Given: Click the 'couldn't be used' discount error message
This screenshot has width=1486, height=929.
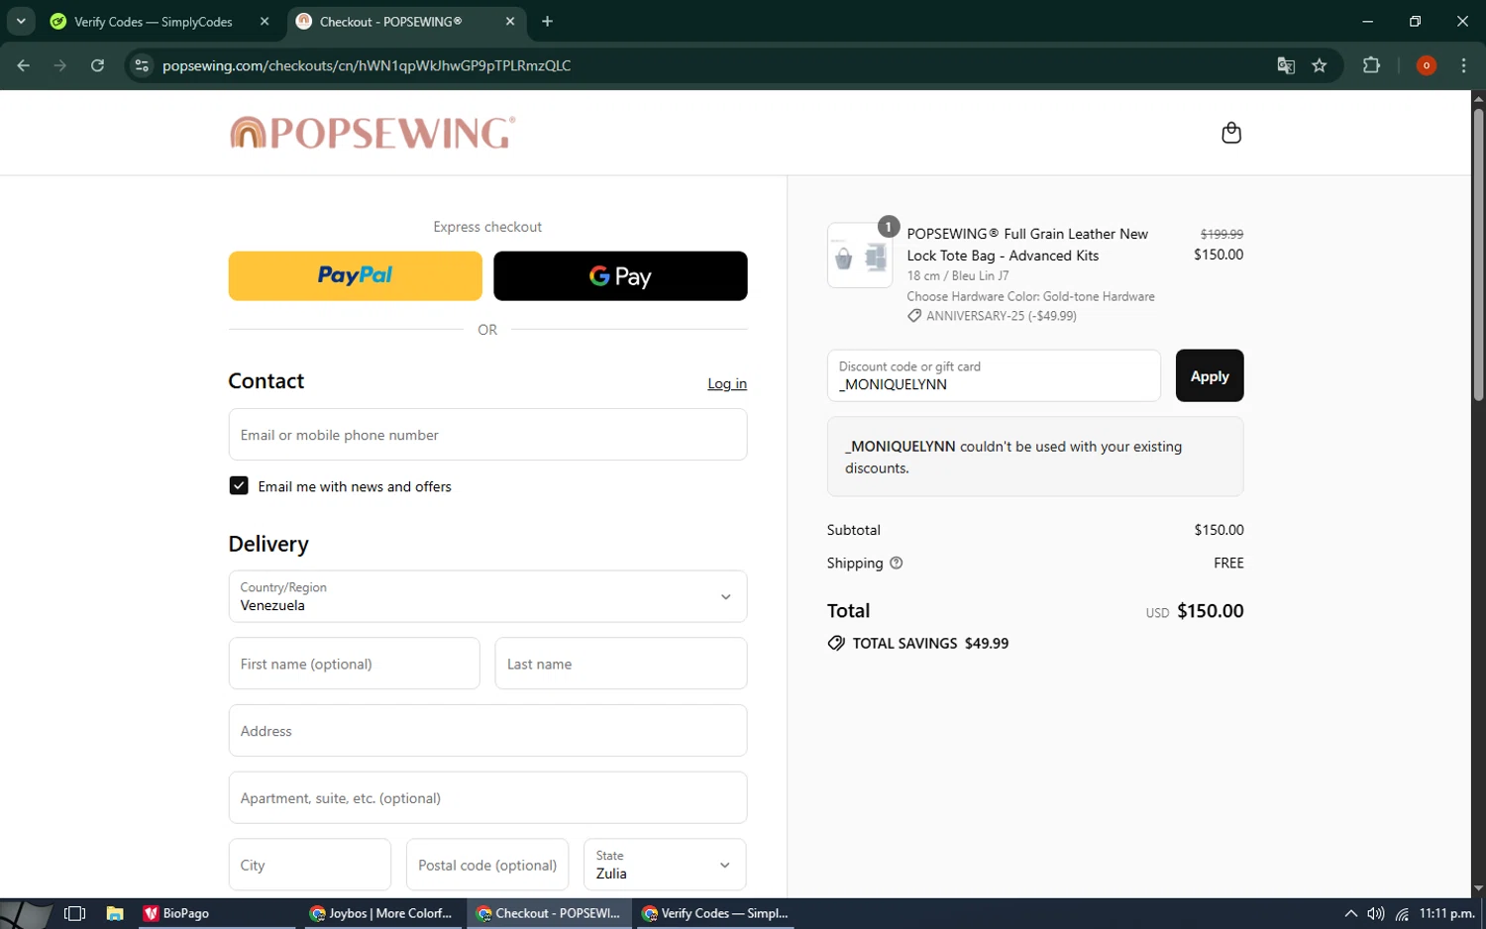Looking at the screenshot, I should 1035,457.
